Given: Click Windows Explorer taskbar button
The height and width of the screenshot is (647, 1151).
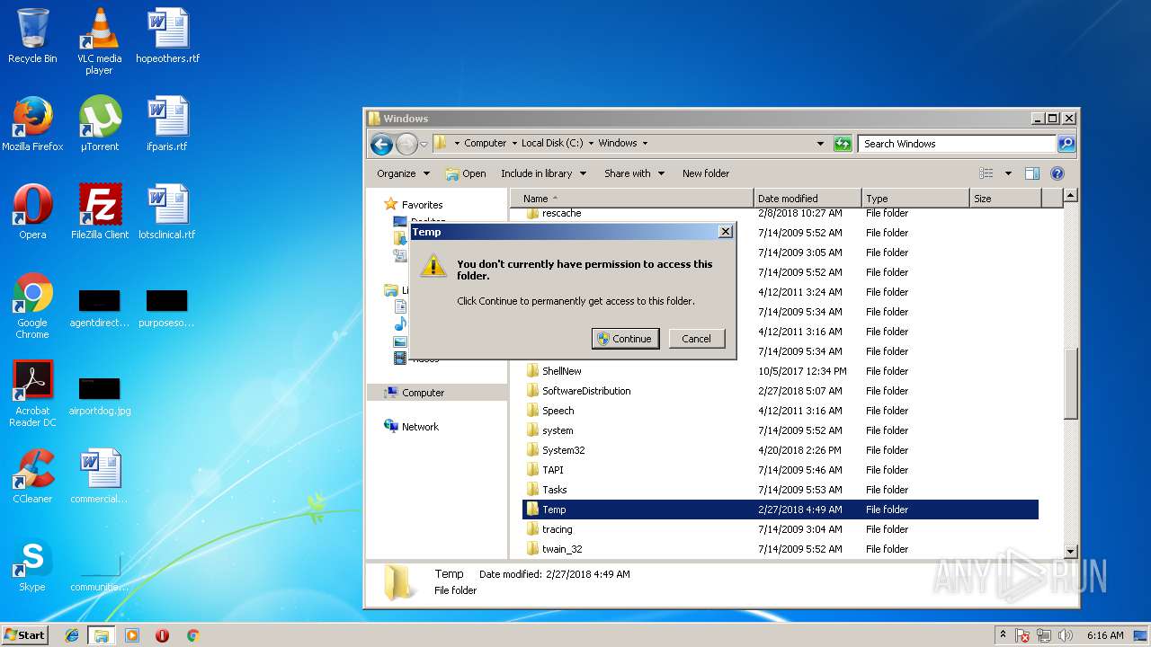Looking at the screenshot, I should click(102, 635).
